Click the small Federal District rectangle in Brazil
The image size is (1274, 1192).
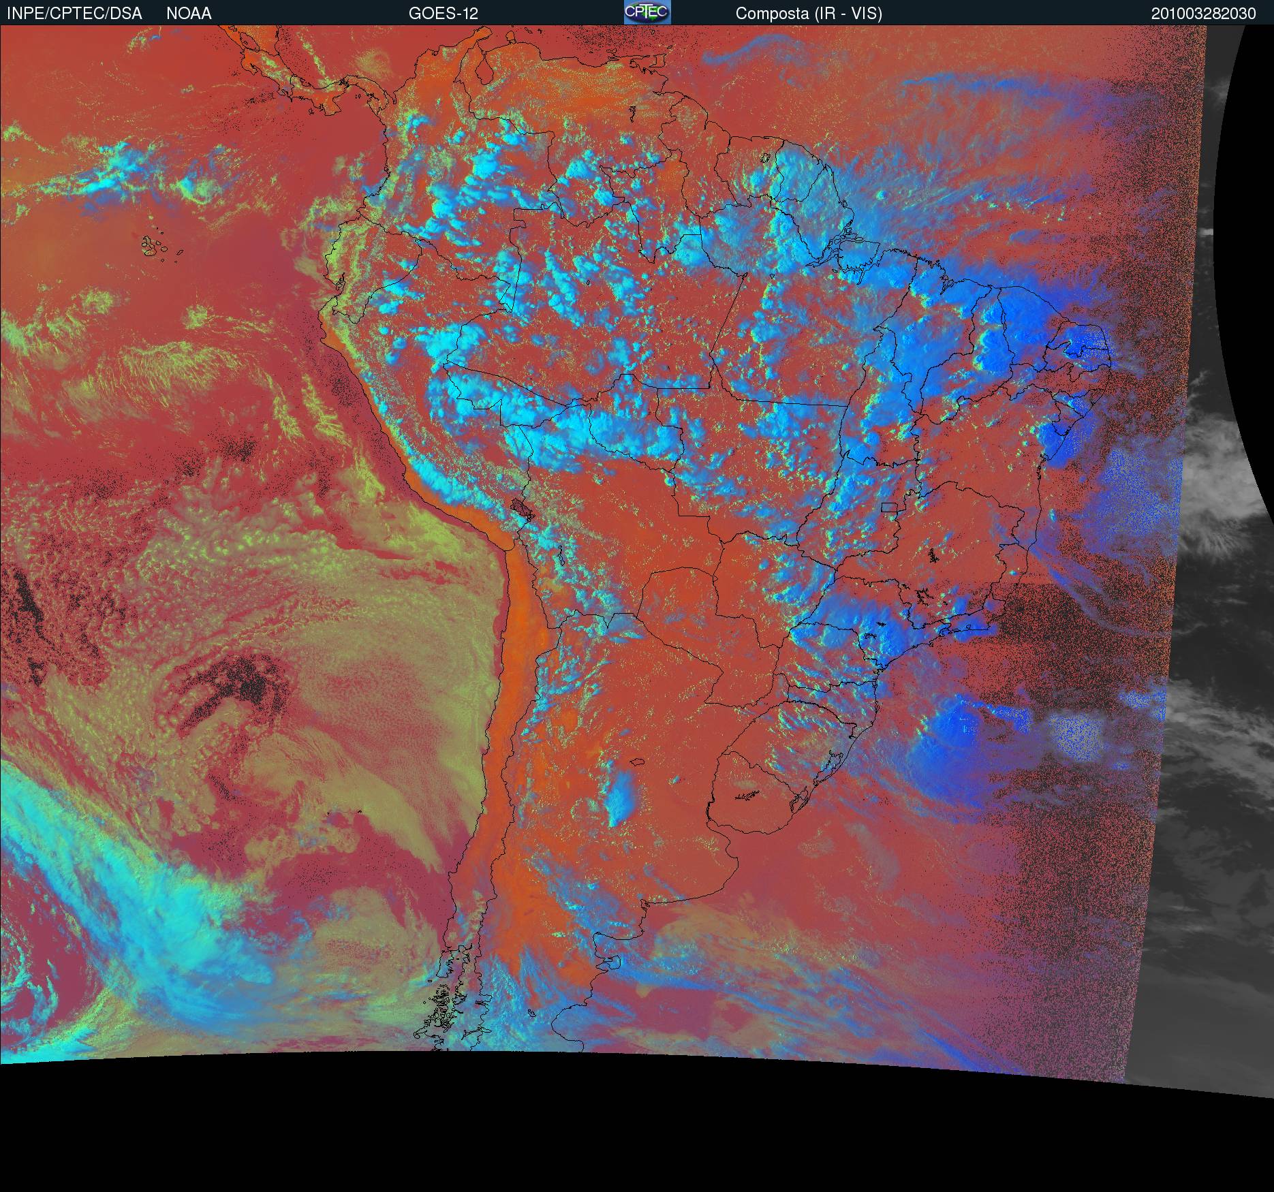tap(889, 507)
